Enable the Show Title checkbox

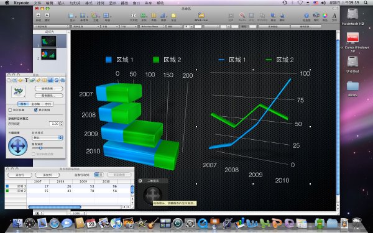pos(10,110)
